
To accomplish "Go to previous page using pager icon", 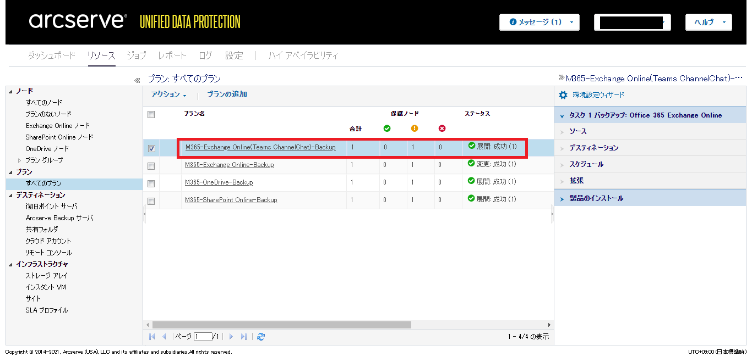I will click(164, 337).
